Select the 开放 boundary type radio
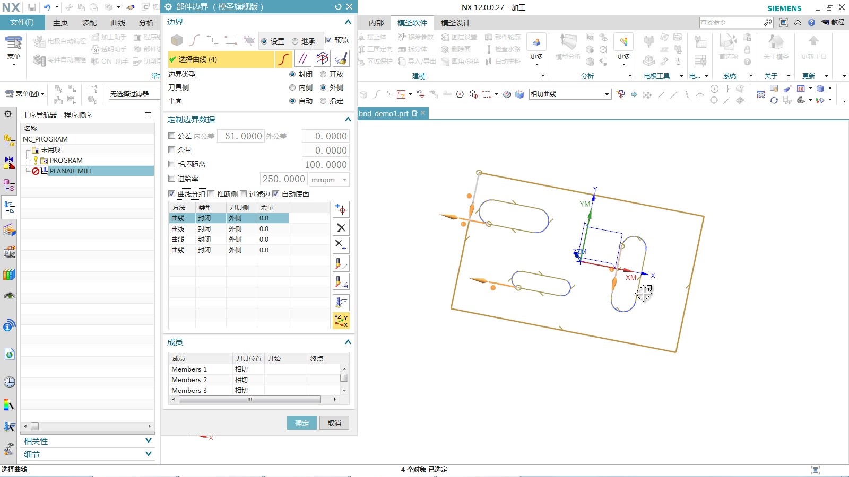The image size is (849, 477). click(323, 74)
